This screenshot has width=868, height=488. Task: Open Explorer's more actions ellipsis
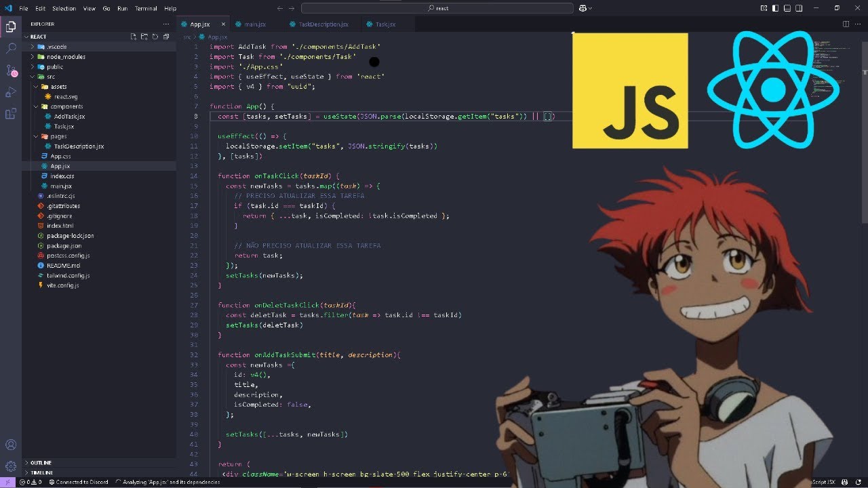(x=166, y=24)
